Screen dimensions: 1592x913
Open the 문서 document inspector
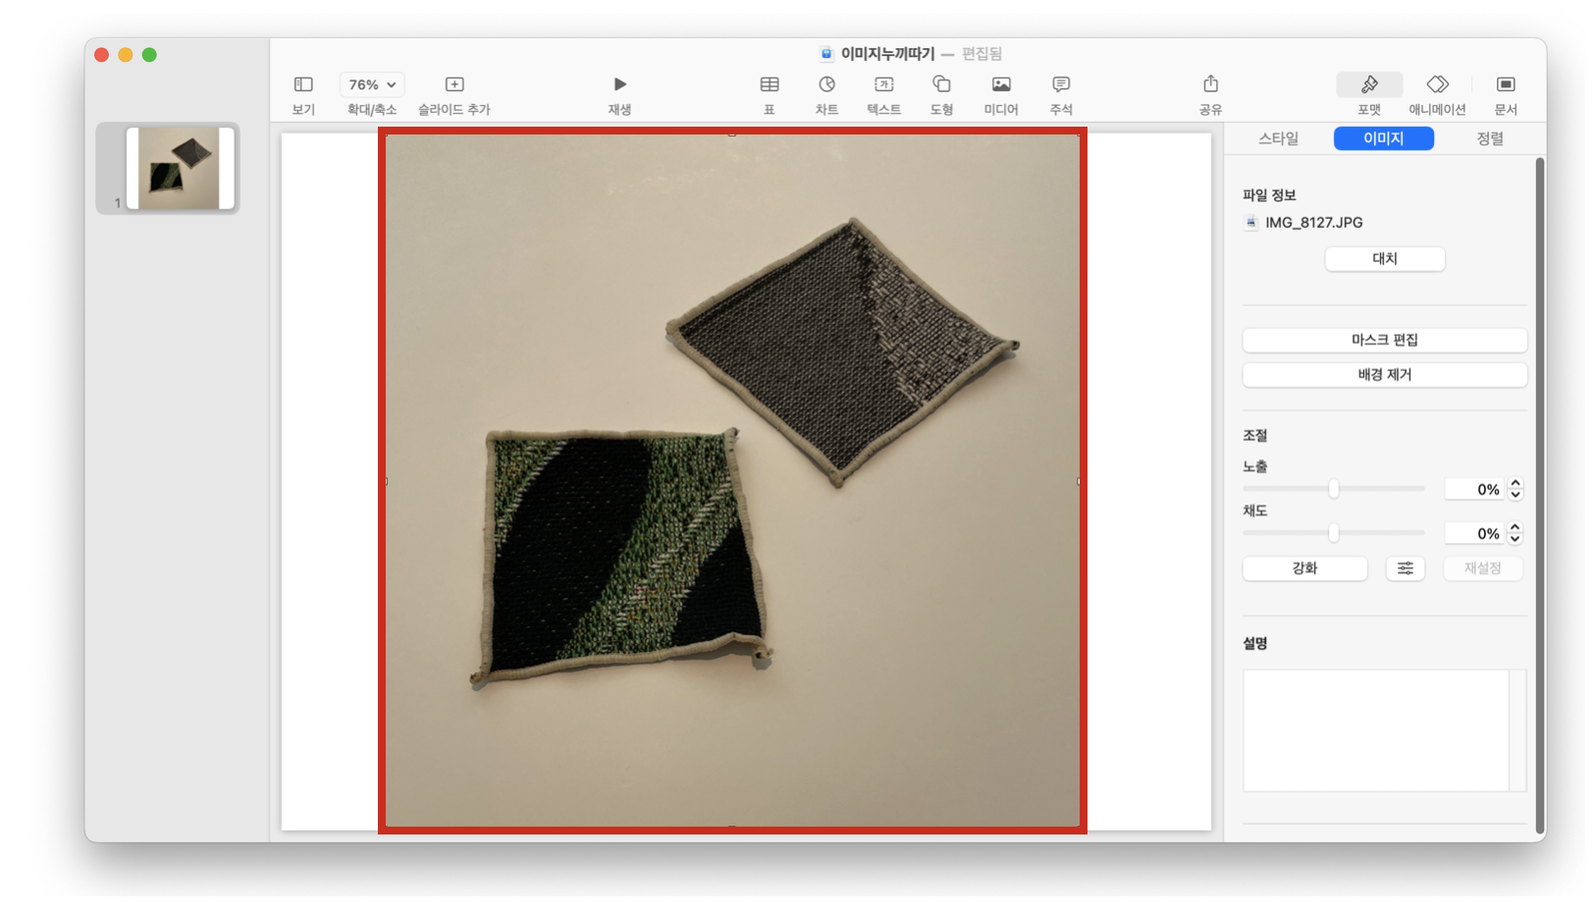tap(1506, 84)
